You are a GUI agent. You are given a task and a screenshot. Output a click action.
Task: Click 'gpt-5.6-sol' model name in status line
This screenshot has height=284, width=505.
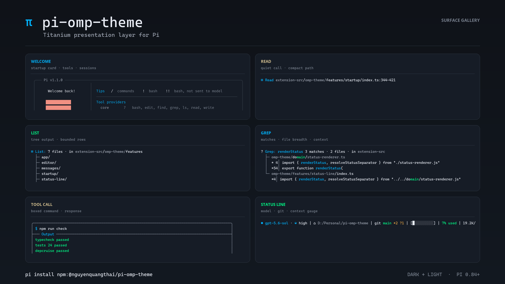tap(277, 223)
